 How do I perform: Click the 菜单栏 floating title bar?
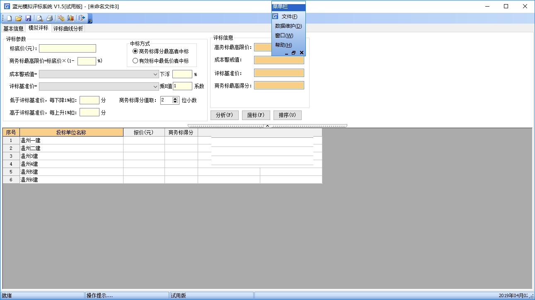288,7
